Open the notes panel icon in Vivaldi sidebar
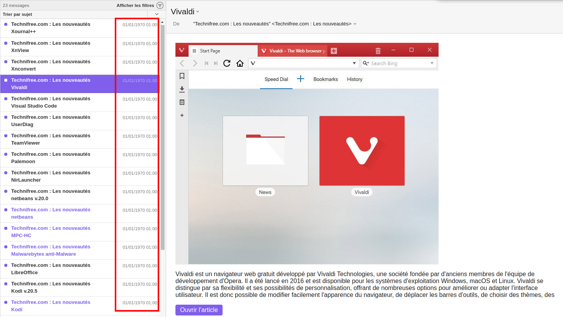Viewport: 563px width, 317px height. (x=182, y=102)
